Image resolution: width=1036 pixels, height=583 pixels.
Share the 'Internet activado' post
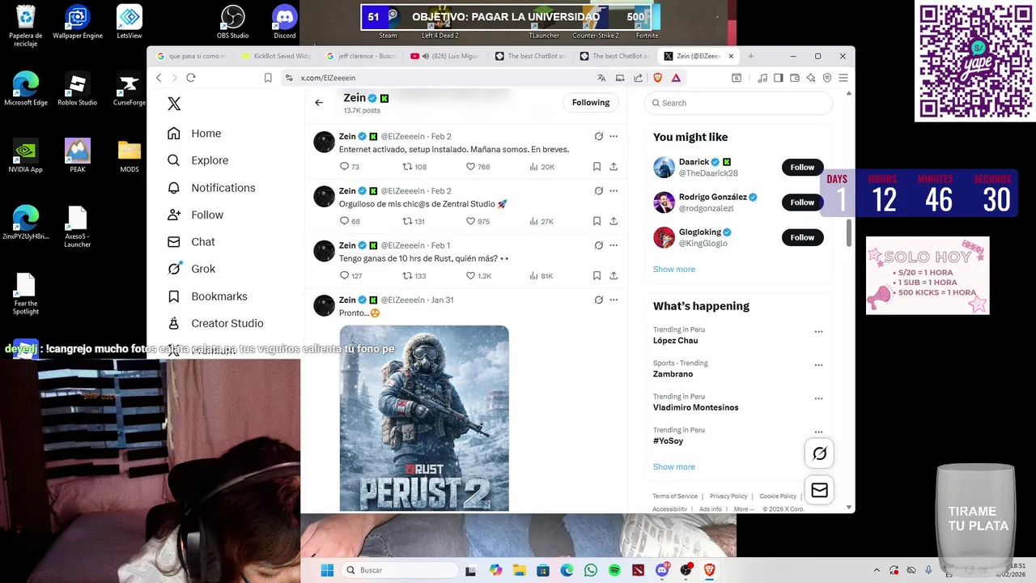click(614, 167)
